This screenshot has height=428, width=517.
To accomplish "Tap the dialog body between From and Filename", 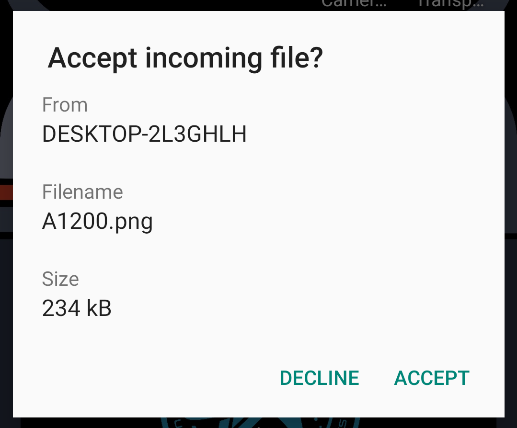I will (x=192, y=163).
